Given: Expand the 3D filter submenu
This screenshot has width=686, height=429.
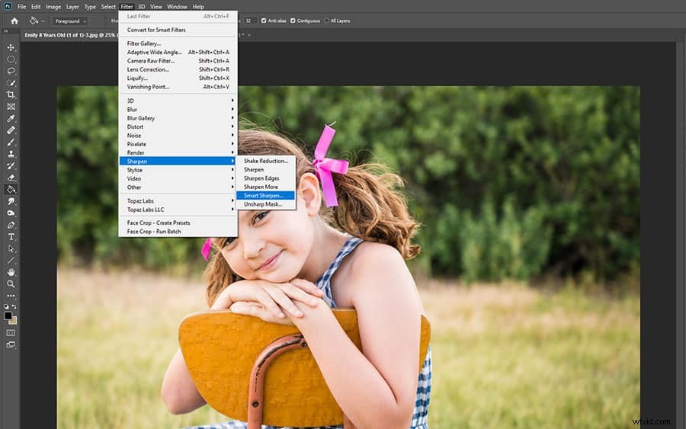Looking at the screenshot, I should click(178, 101).
